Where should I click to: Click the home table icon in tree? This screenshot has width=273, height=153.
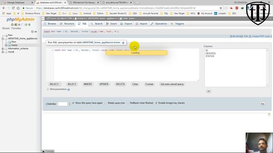coord(10,45)
